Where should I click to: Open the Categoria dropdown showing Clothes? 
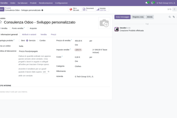(x=92, y=66)
